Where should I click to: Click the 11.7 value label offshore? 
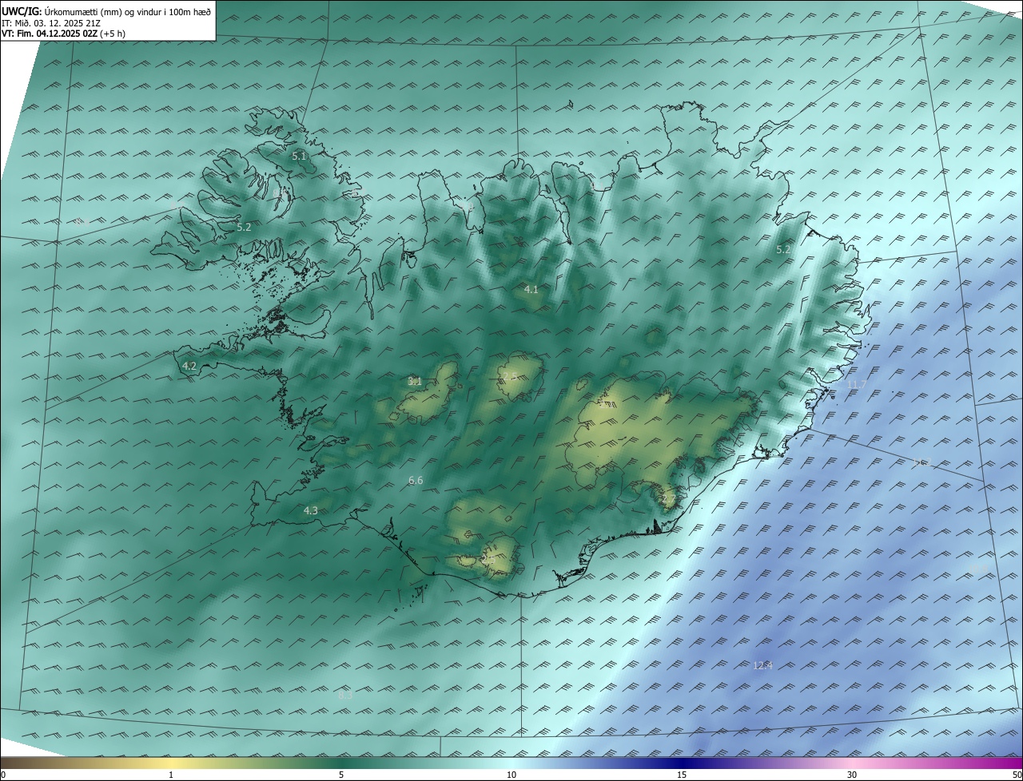(x=856, y=384)
